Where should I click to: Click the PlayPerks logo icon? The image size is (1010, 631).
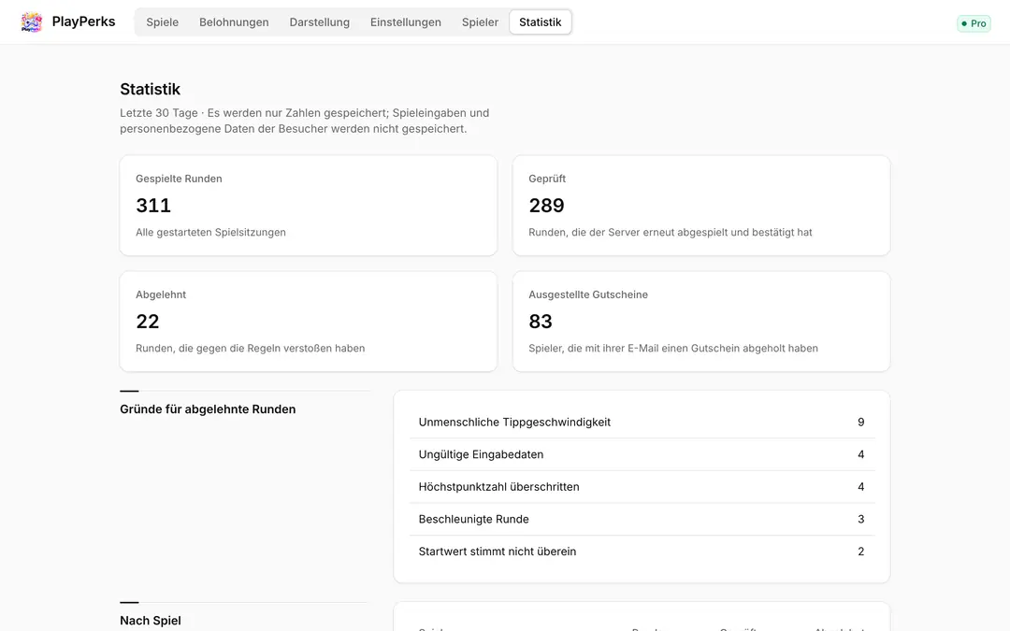[x=31, y=22]
